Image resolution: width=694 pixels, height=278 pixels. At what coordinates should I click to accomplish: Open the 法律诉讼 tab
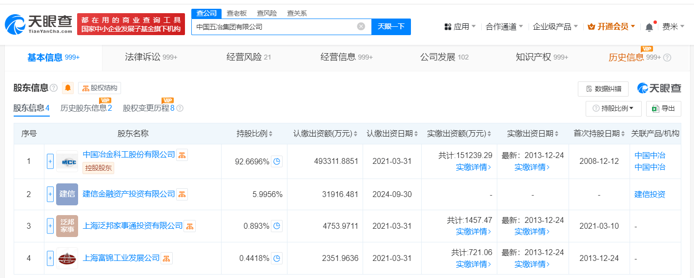(151, 58)
